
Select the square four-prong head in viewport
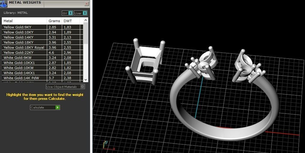[145, 62]
